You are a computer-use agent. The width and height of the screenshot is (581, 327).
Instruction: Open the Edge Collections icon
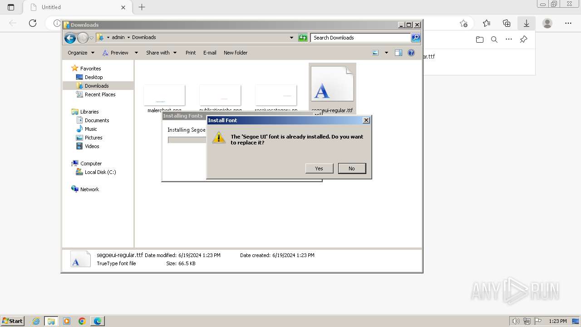point(507,23)
